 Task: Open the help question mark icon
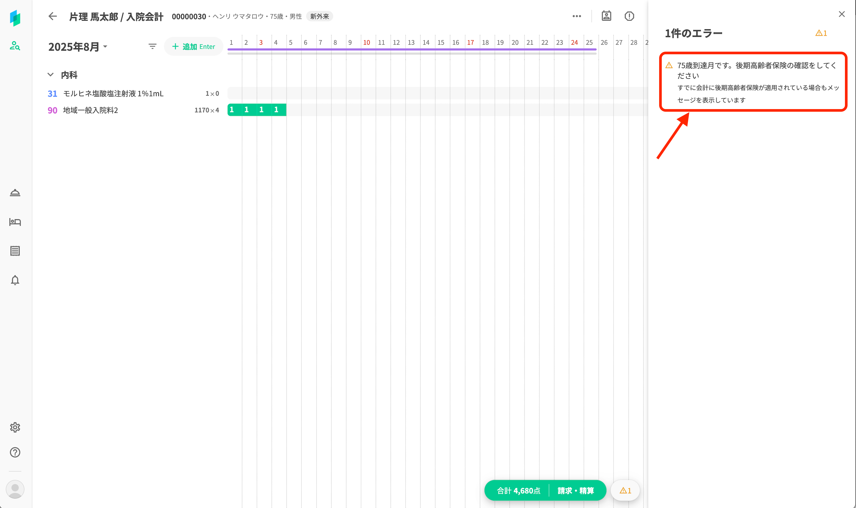click(x=15, y=452)
